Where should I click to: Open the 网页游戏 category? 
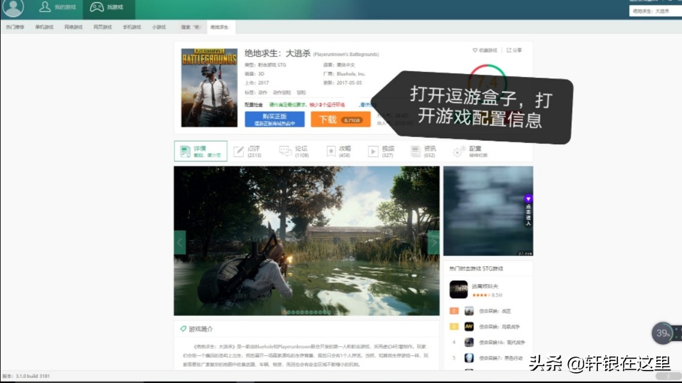click(103, 27)
